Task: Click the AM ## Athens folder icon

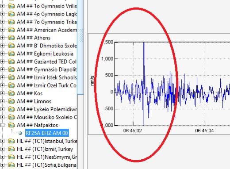Action: coord(11,38)
